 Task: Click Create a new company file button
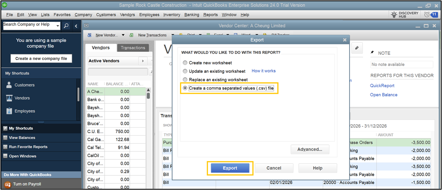(x=41, y=59)
